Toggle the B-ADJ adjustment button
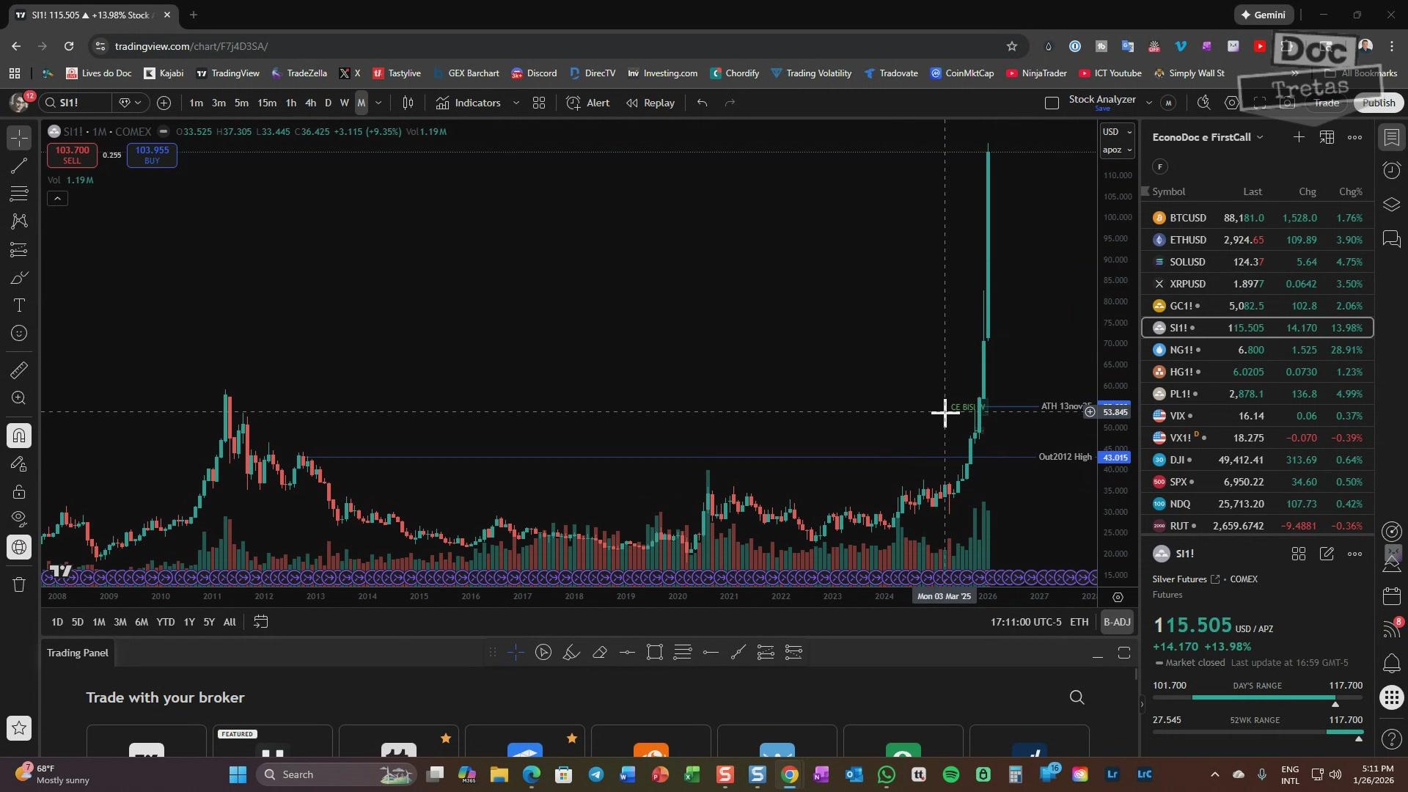The width and height of the screenshot is (1408, 792). coord(1117,622)
